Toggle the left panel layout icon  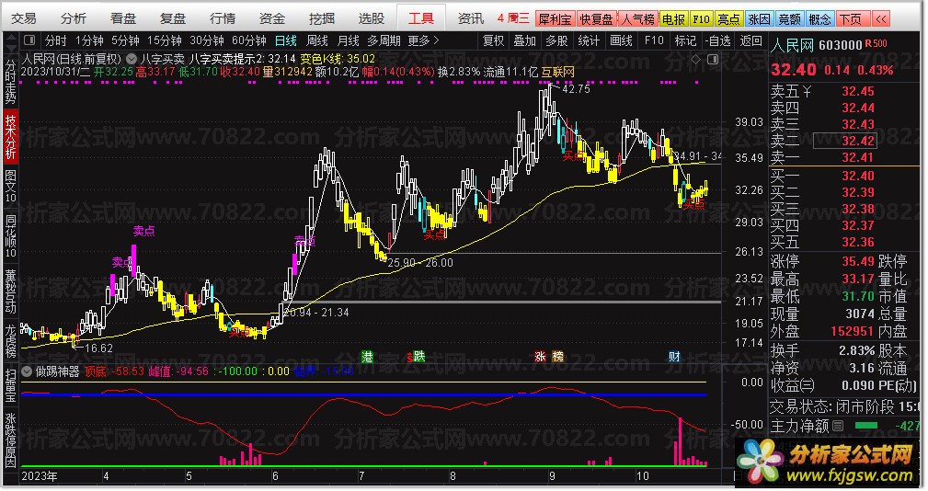(x=29, y=40)
